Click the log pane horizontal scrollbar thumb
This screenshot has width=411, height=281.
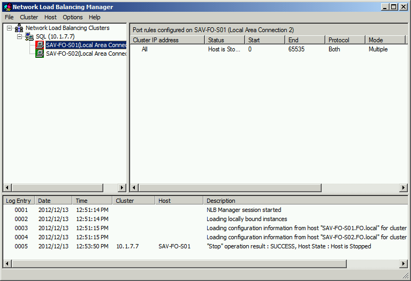[179, 264]
